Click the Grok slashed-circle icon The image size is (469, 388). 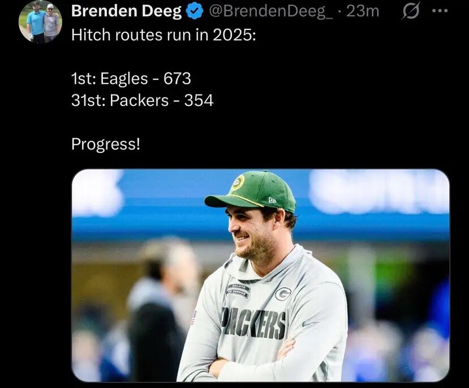coord(409,11)
